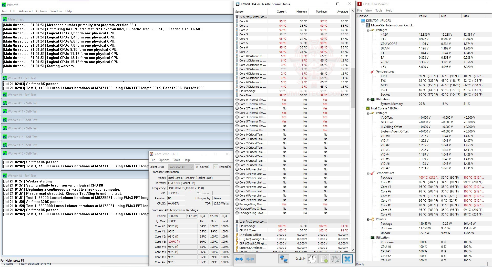Open Prime95 Options menu
The height and width of the screenshot is (267, 492).
pos(42,11)
